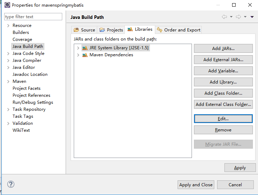Switch to the Source tab
The height and width of the screenshot is (195, 258).
click(84, 30)
